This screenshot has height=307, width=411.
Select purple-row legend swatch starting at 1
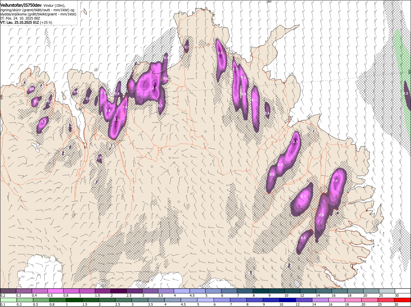[87, 291]
